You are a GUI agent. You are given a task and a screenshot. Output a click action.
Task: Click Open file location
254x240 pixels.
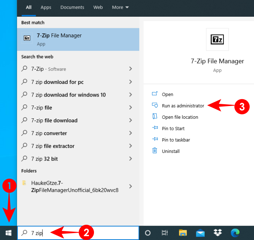click(180, 117)
